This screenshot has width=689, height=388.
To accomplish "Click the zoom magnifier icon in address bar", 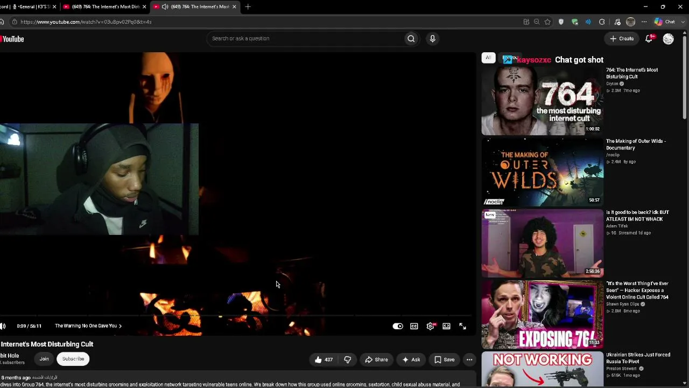I will pyautogui.click(x=537, y=22).
